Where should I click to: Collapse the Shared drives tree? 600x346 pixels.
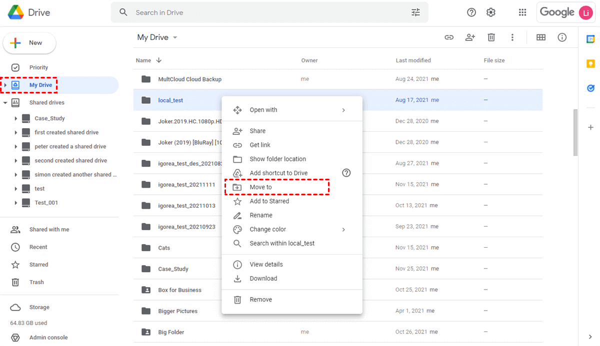click(x=5, y=103)
